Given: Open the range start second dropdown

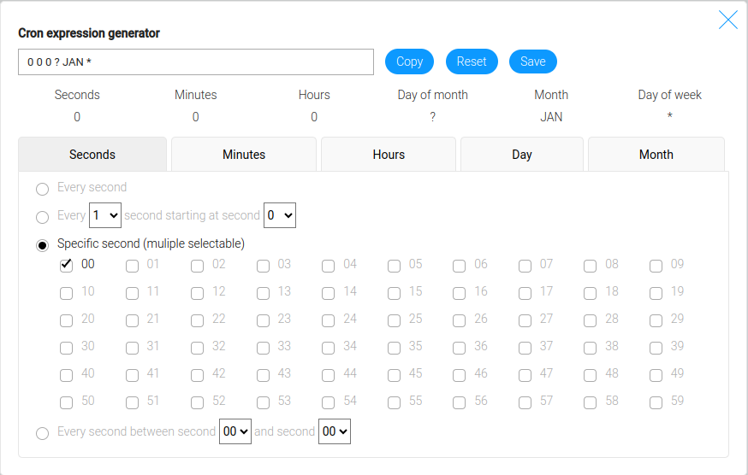Looking at the screenshot, I should [235, 432].
